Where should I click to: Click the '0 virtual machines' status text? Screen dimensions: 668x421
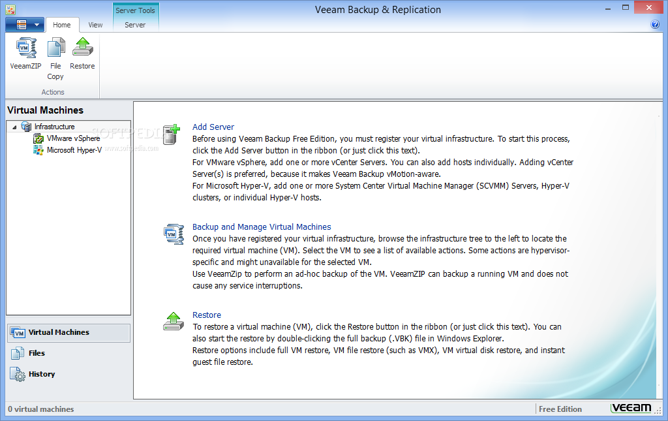41,409
